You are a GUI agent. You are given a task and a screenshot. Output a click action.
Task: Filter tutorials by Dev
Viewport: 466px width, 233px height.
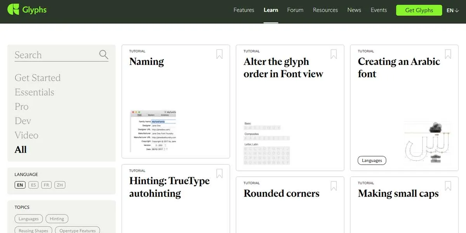click(23, 121)
